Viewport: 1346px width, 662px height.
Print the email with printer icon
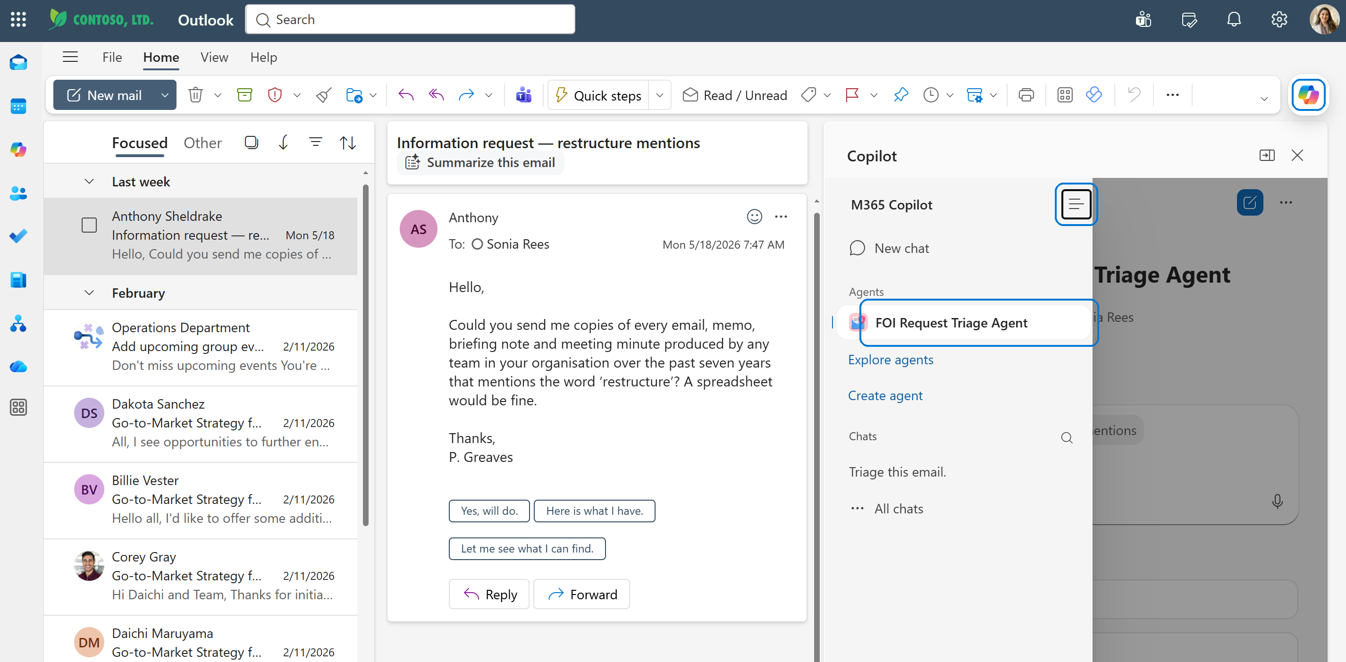(1026, 95)
